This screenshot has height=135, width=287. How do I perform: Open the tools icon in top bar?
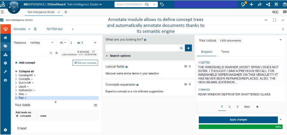[276, 4]
